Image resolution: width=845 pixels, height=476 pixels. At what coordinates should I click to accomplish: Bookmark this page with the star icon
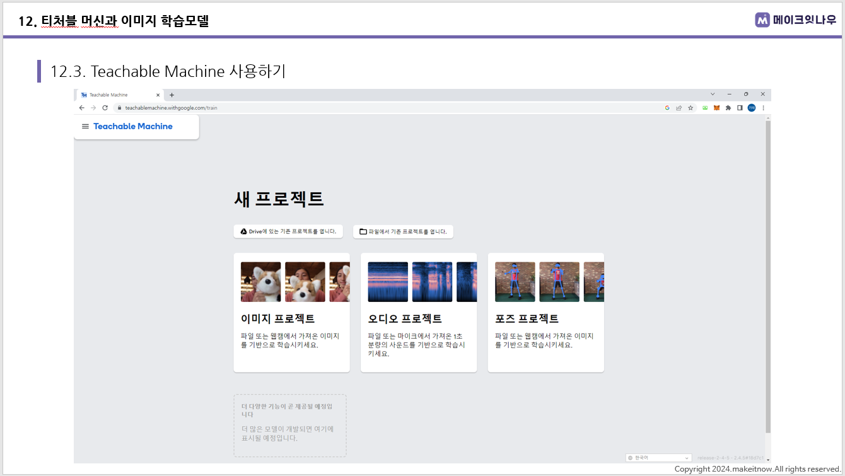pos(691,108)
